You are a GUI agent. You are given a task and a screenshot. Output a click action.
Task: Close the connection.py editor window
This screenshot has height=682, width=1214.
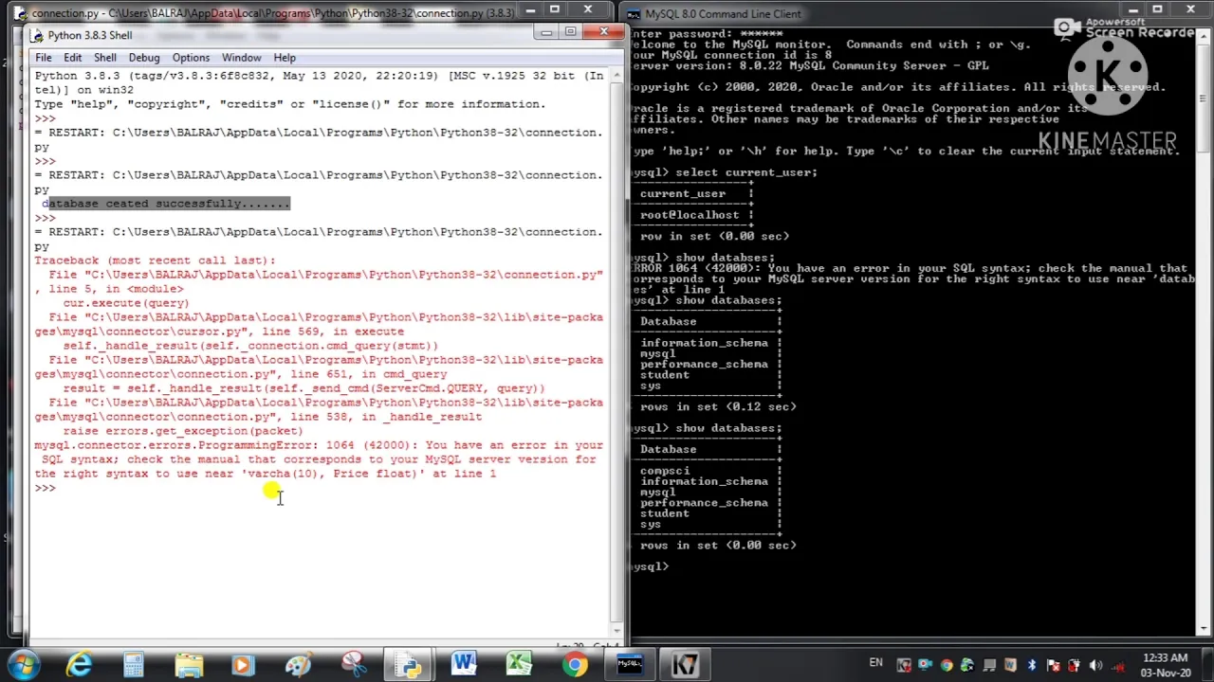coord(588,11)
